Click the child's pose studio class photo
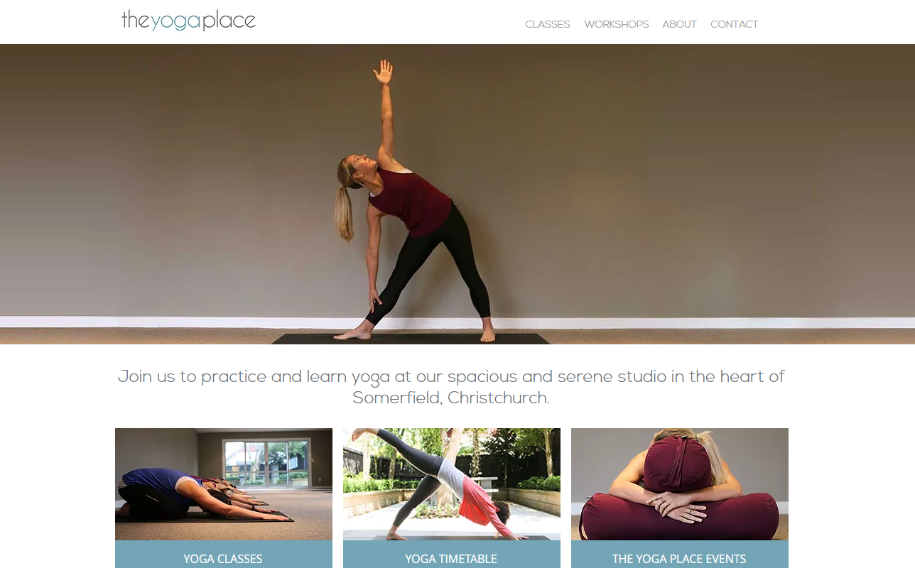Screen dimensions: 915x568 (x=224, y=484)
